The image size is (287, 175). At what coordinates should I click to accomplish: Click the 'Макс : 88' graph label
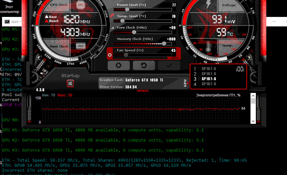65,95
